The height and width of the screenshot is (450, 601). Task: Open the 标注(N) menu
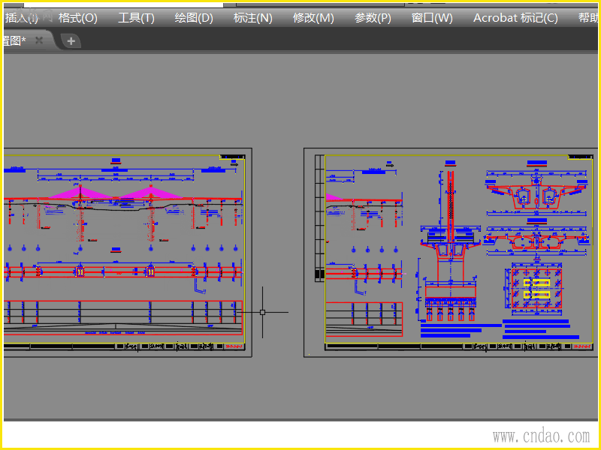[252, 18]
